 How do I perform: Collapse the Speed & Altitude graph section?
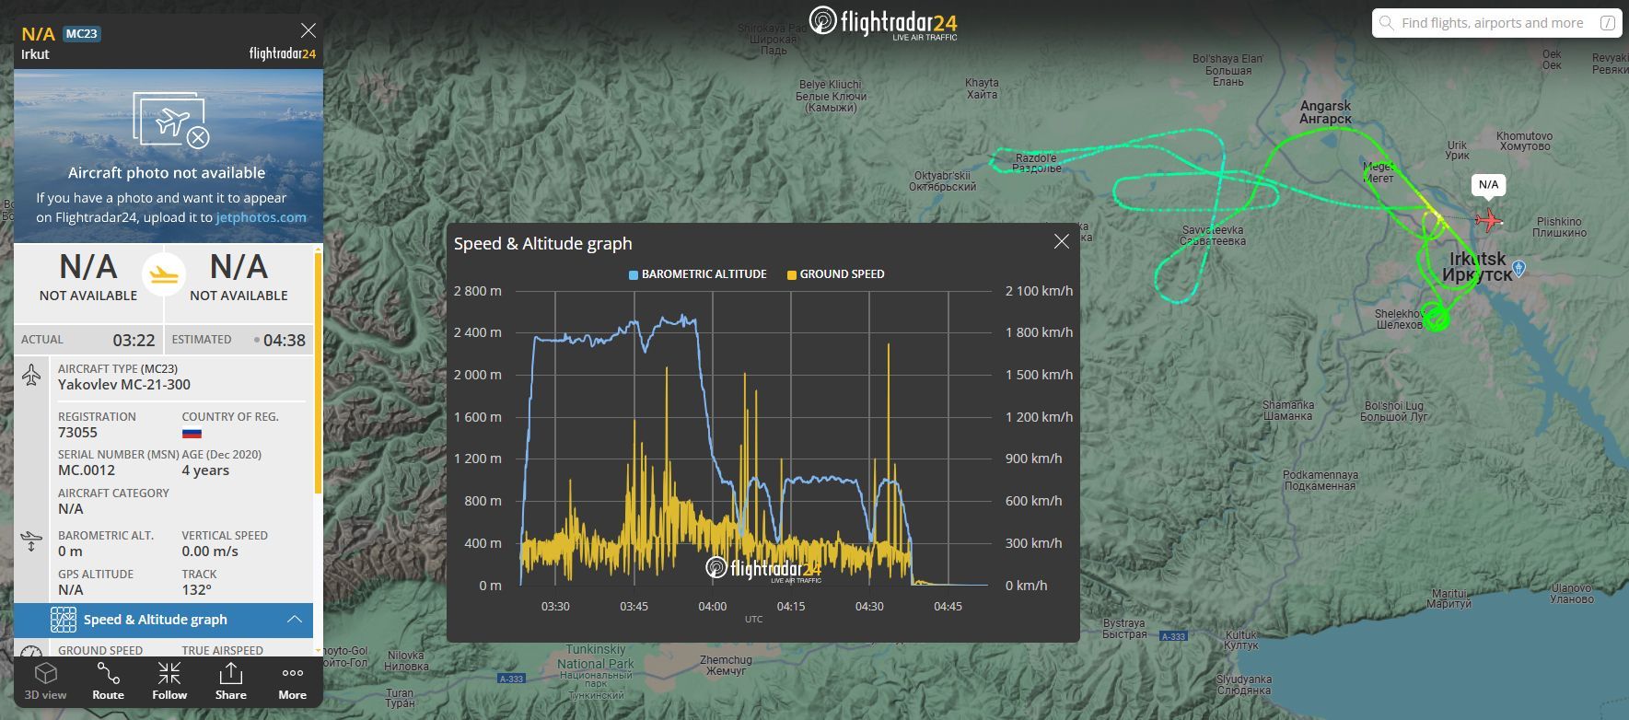click(295, 620)
